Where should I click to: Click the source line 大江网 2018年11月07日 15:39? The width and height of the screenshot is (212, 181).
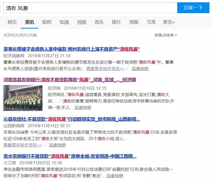pos(32,163)
